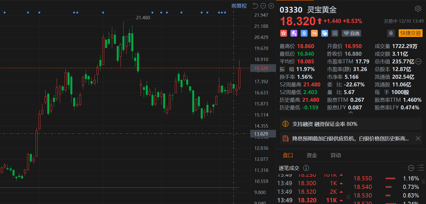Click the 快捷交易 quick trade button

pyautogui.click(x=410, y=33)
